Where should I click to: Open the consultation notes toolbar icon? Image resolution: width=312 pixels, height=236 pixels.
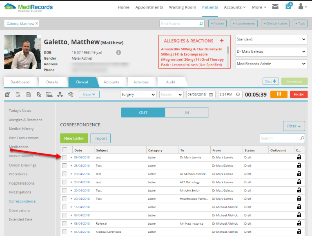7,94
